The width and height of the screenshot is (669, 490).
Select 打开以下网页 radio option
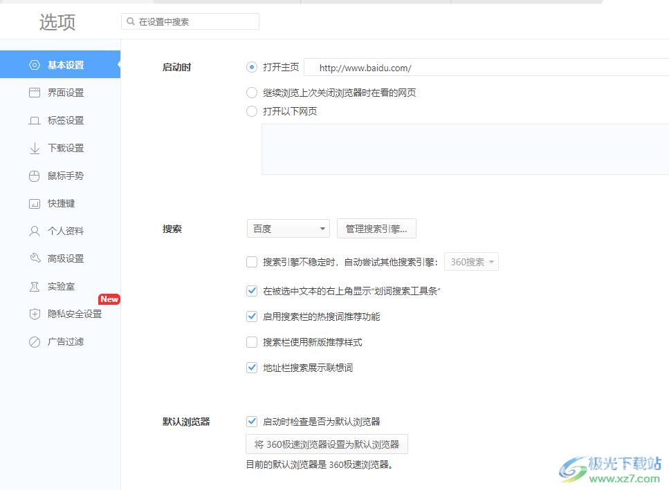(252, 111)
